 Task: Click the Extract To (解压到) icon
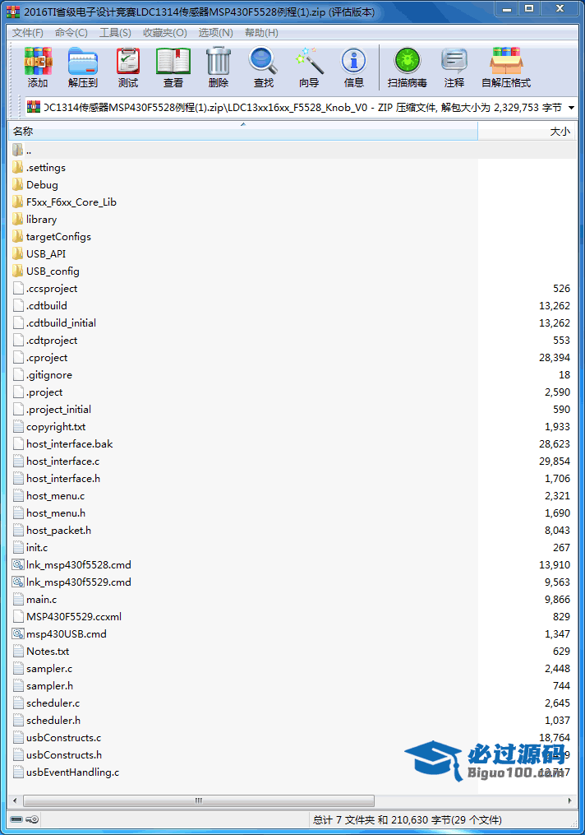pos(83,61)
